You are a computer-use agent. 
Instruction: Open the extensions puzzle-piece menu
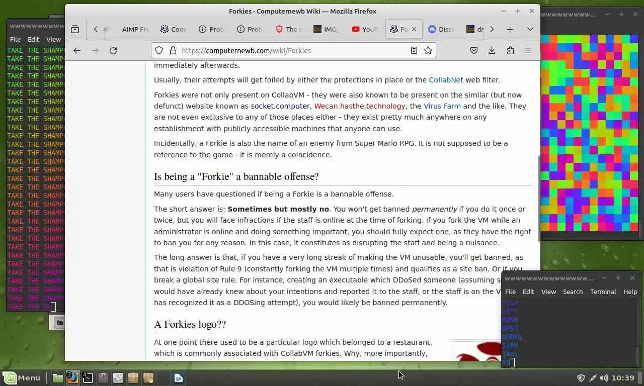[x=510, y=50]
